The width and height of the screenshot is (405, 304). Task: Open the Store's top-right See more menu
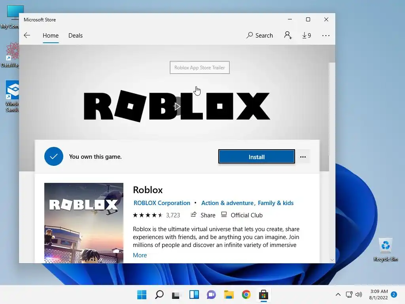326,36
